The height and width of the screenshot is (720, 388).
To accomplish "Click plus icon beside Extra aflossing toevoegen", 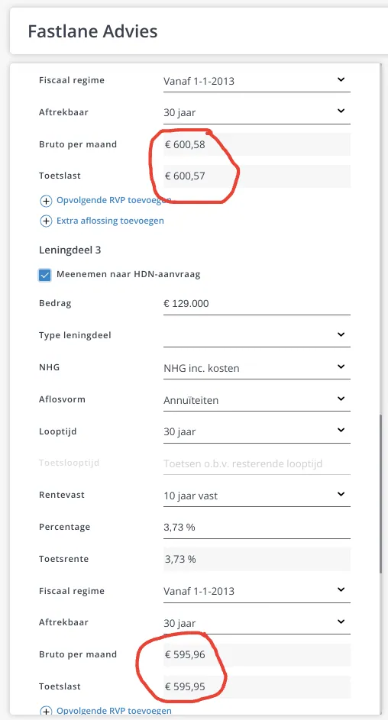I will tap(46, 221).
